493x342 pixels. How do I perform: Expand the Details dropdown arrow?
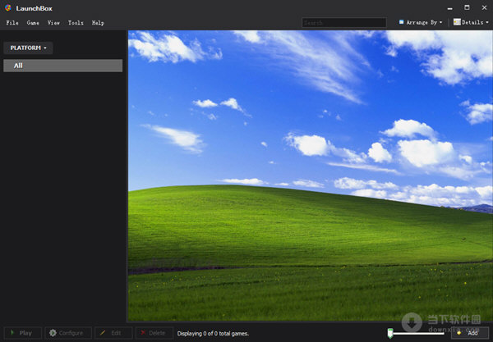(488, 22)
